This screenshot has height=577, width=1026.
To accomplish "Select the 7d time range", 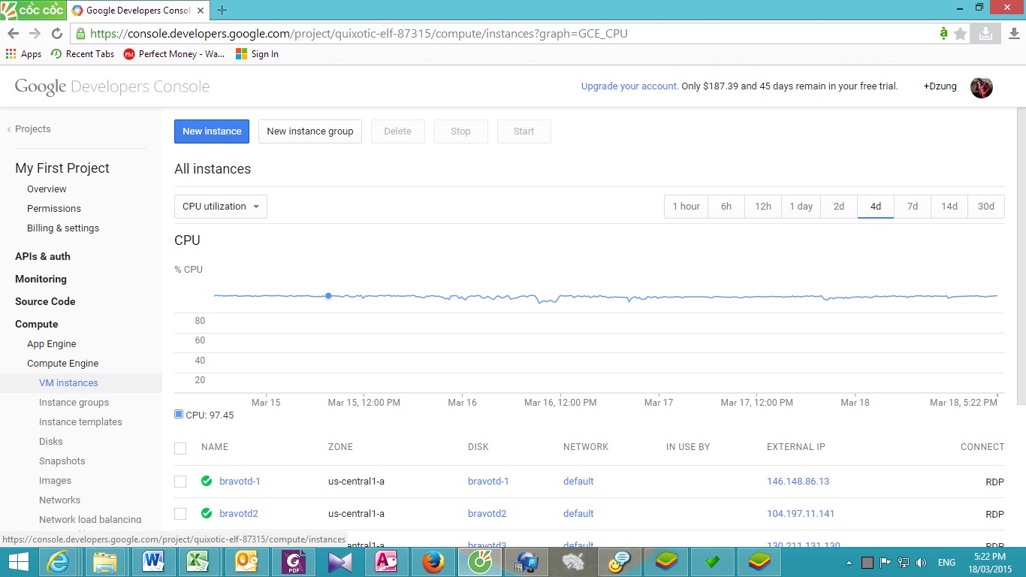I will pyautogui.click(x=913, y=207).
